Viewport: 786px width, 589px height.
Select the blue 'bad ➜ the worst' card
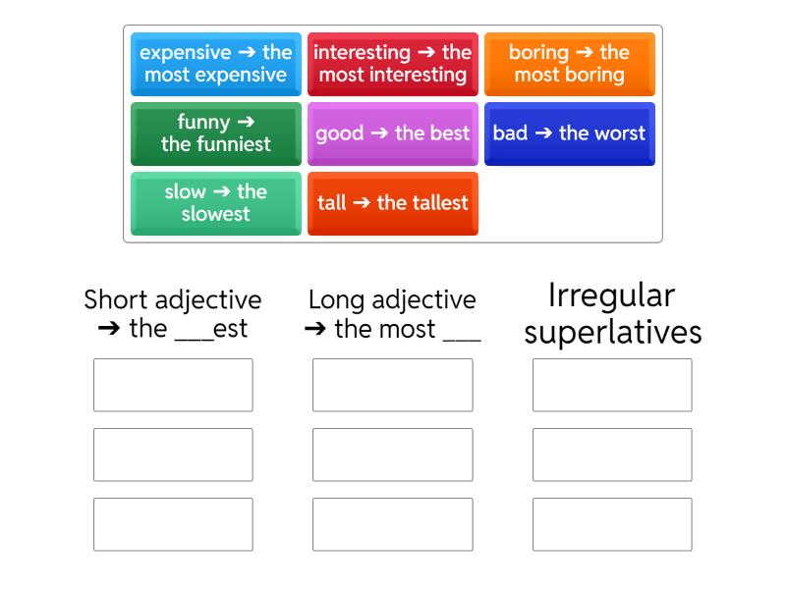pos(570,134)
